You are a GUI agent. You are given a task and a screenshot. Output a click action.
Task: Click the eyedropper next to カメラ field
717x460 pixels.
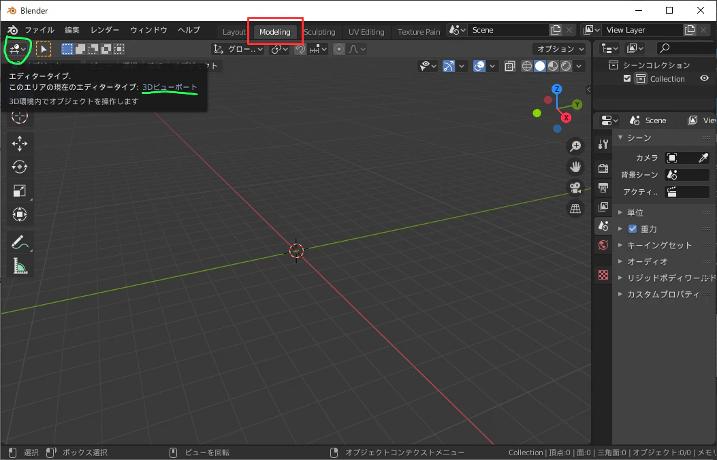[x=703, y=158]
